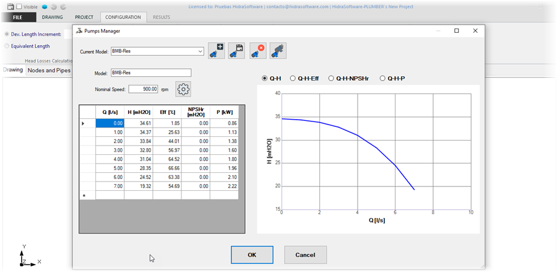
Task: Click the H cell showing 33.84
Action: 139,141
